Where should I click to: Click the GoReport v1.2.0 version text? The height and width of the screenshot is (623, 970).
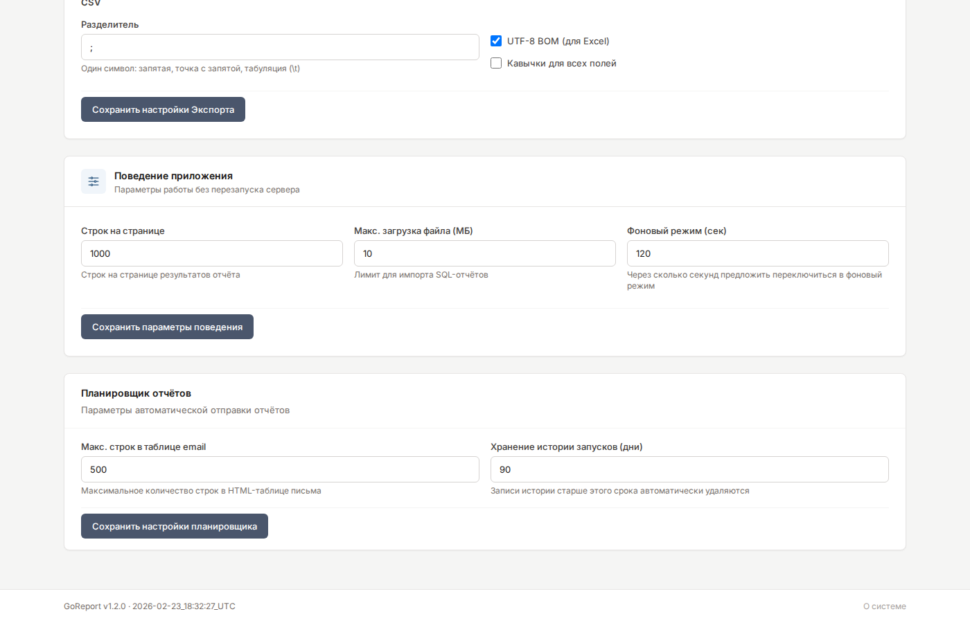point(95,606)
